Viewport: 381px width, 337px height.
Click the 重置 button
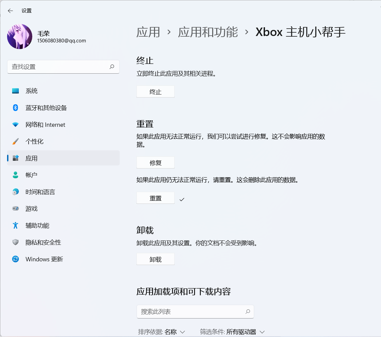tap(155, 198)
